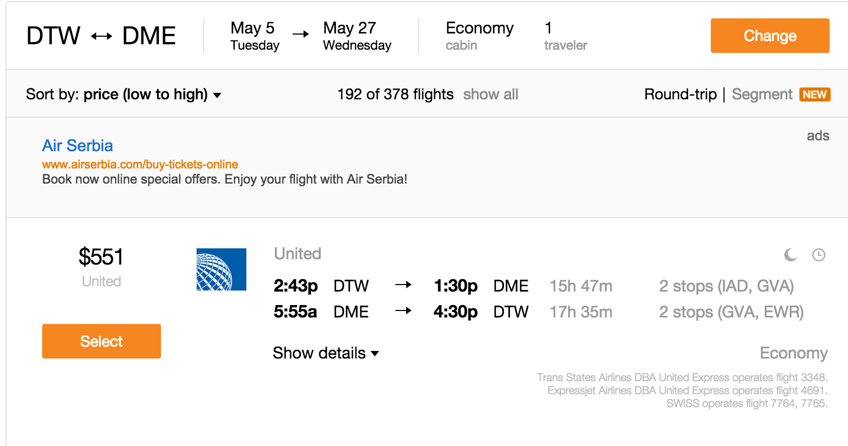Select the $551 United flight

pyautogui.click(x=102, y=341)
